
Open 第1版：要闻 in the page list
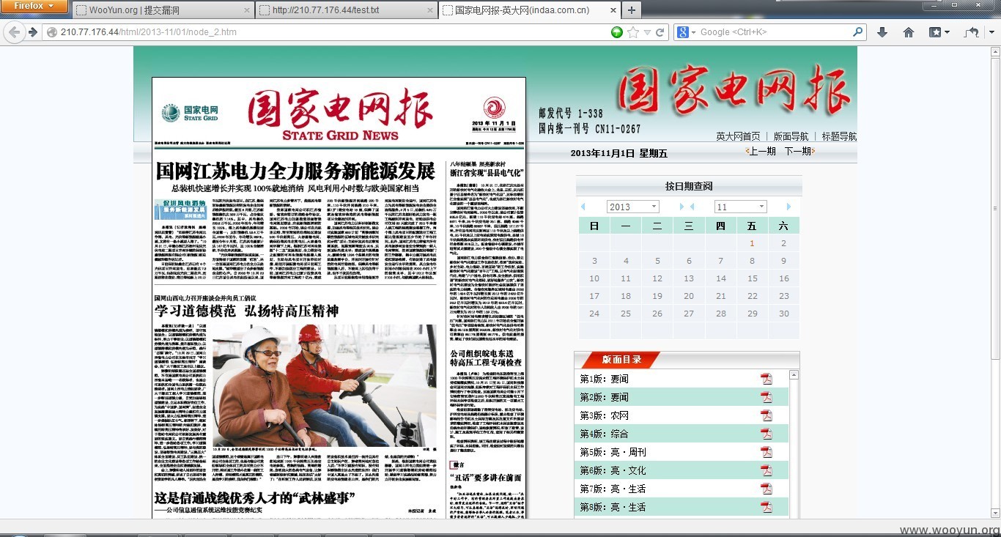pyautogui.click(x=605, y=379)
